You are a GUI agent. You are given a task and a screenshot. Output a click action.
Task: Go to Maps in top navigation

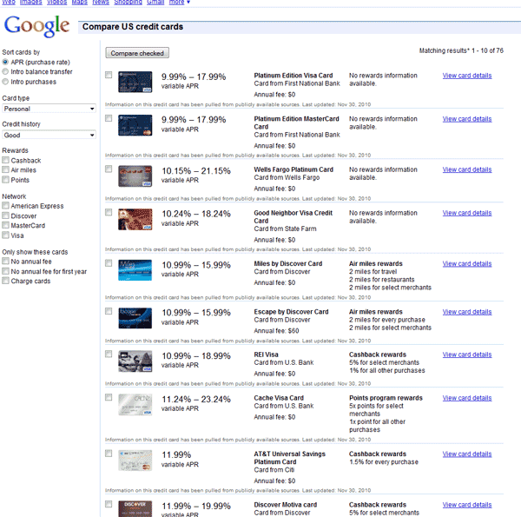click(x=79, y=2)
